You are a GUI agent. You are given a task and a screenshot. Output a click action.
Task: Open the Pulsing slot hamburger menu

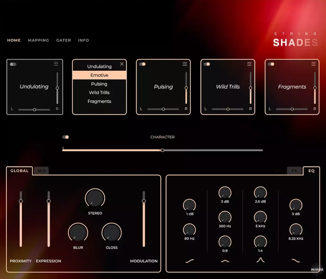pyautogui.click(x=185, y=64)
